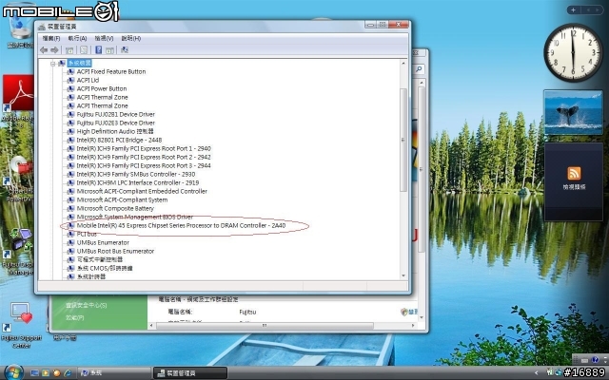The image size is (609, 380).
Task: Click the blue Help toolbar icon
Action: [99, 50]
